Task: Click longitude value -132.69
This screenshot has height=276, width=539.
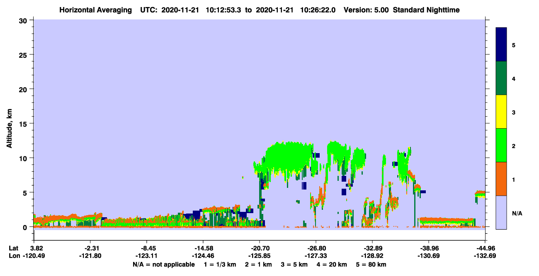Action: coord(485,256)
